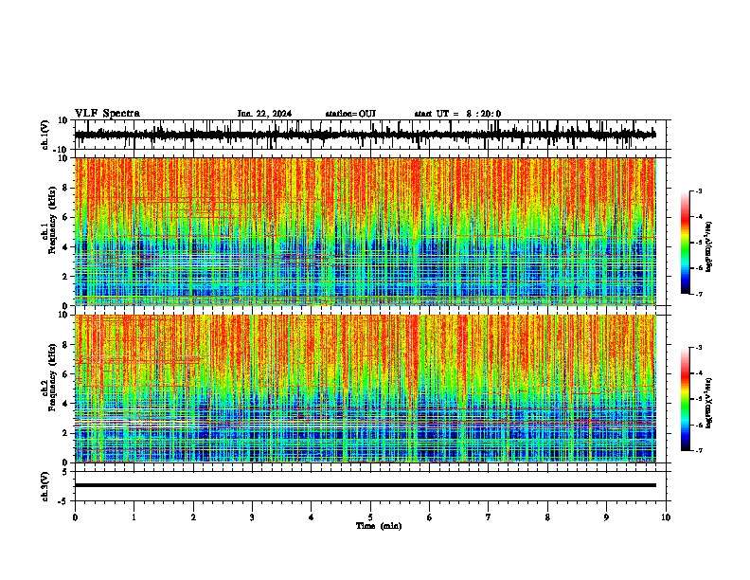Click the ch.1 color bar "-7" label
The height and width of the screenshot is (580, 750).
coord(698,294)
